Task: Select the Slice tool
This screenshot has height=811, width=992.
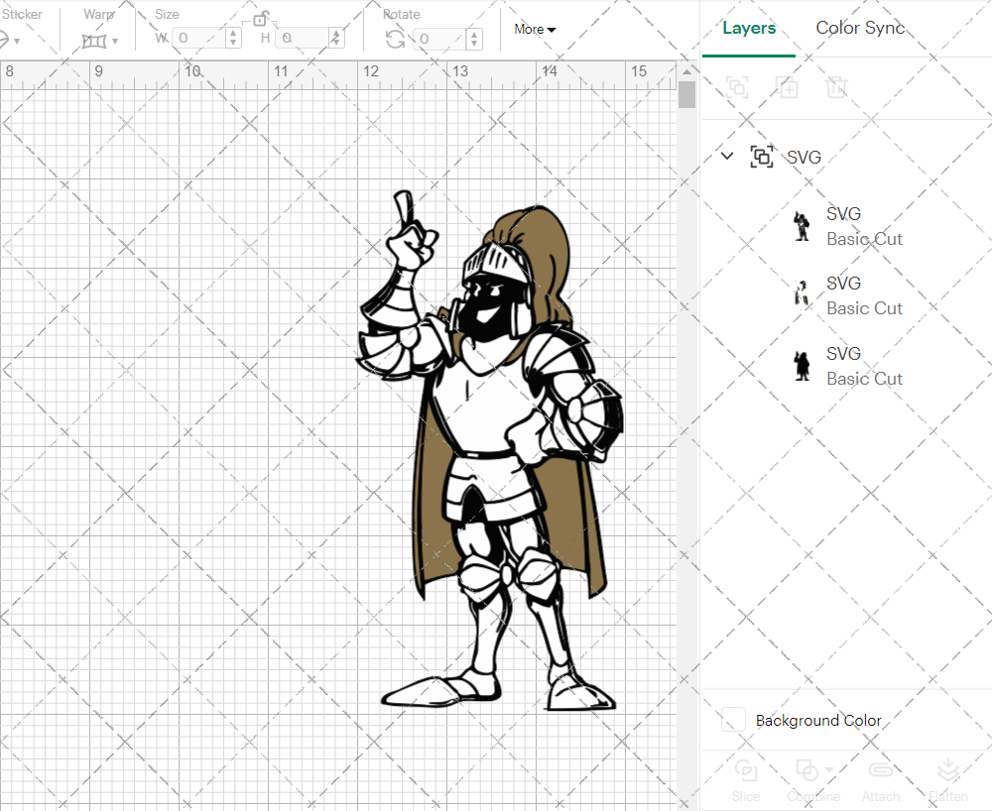Action: click(x=745, y=779)
